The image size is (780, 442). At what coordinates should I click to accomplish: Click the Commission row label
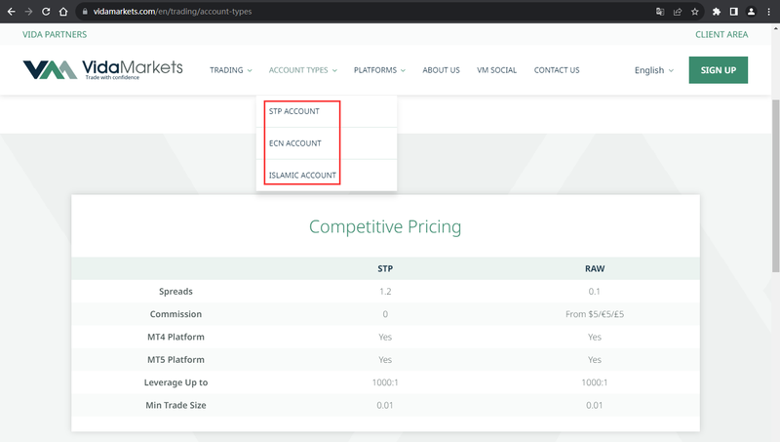[x=175, y=314]
